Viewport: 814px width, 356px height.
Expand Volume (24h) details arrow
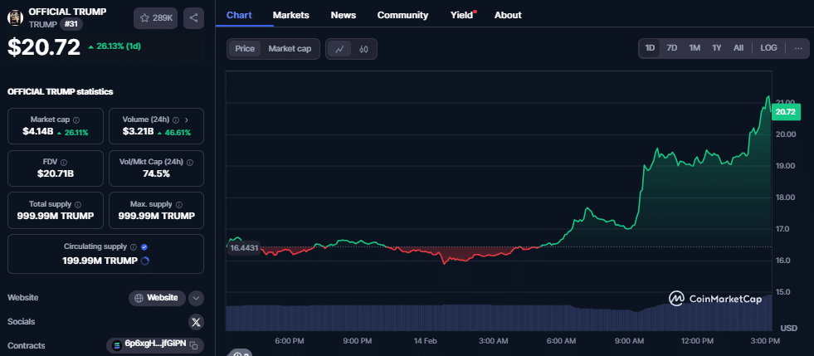[x=187, y=119]
